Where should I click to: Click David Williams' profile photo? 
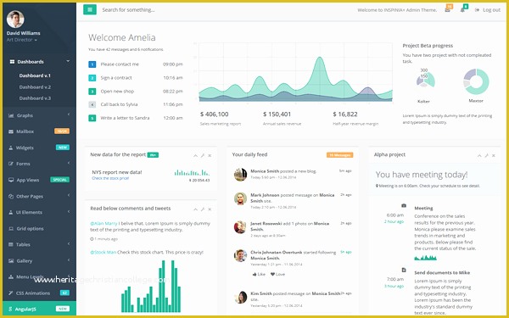point(15,20)
